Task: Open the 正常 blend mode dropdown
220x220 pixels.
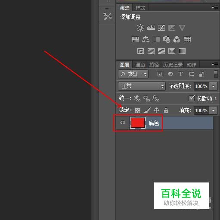Action: 142,86
